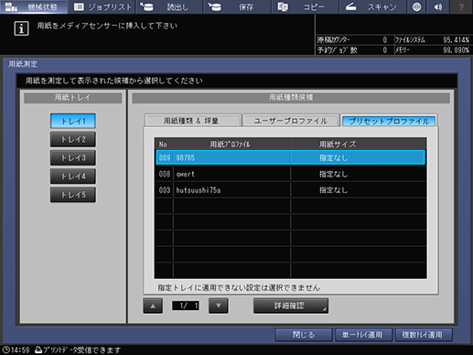Viewport: 473px width, 355px height.
Task: Click the メモリー 99.890% value
Action: point(457,50)
